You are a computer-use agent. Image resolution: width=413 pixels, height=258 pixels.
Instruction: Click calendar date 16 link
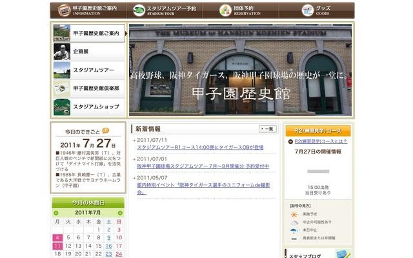tap(109, 246)
